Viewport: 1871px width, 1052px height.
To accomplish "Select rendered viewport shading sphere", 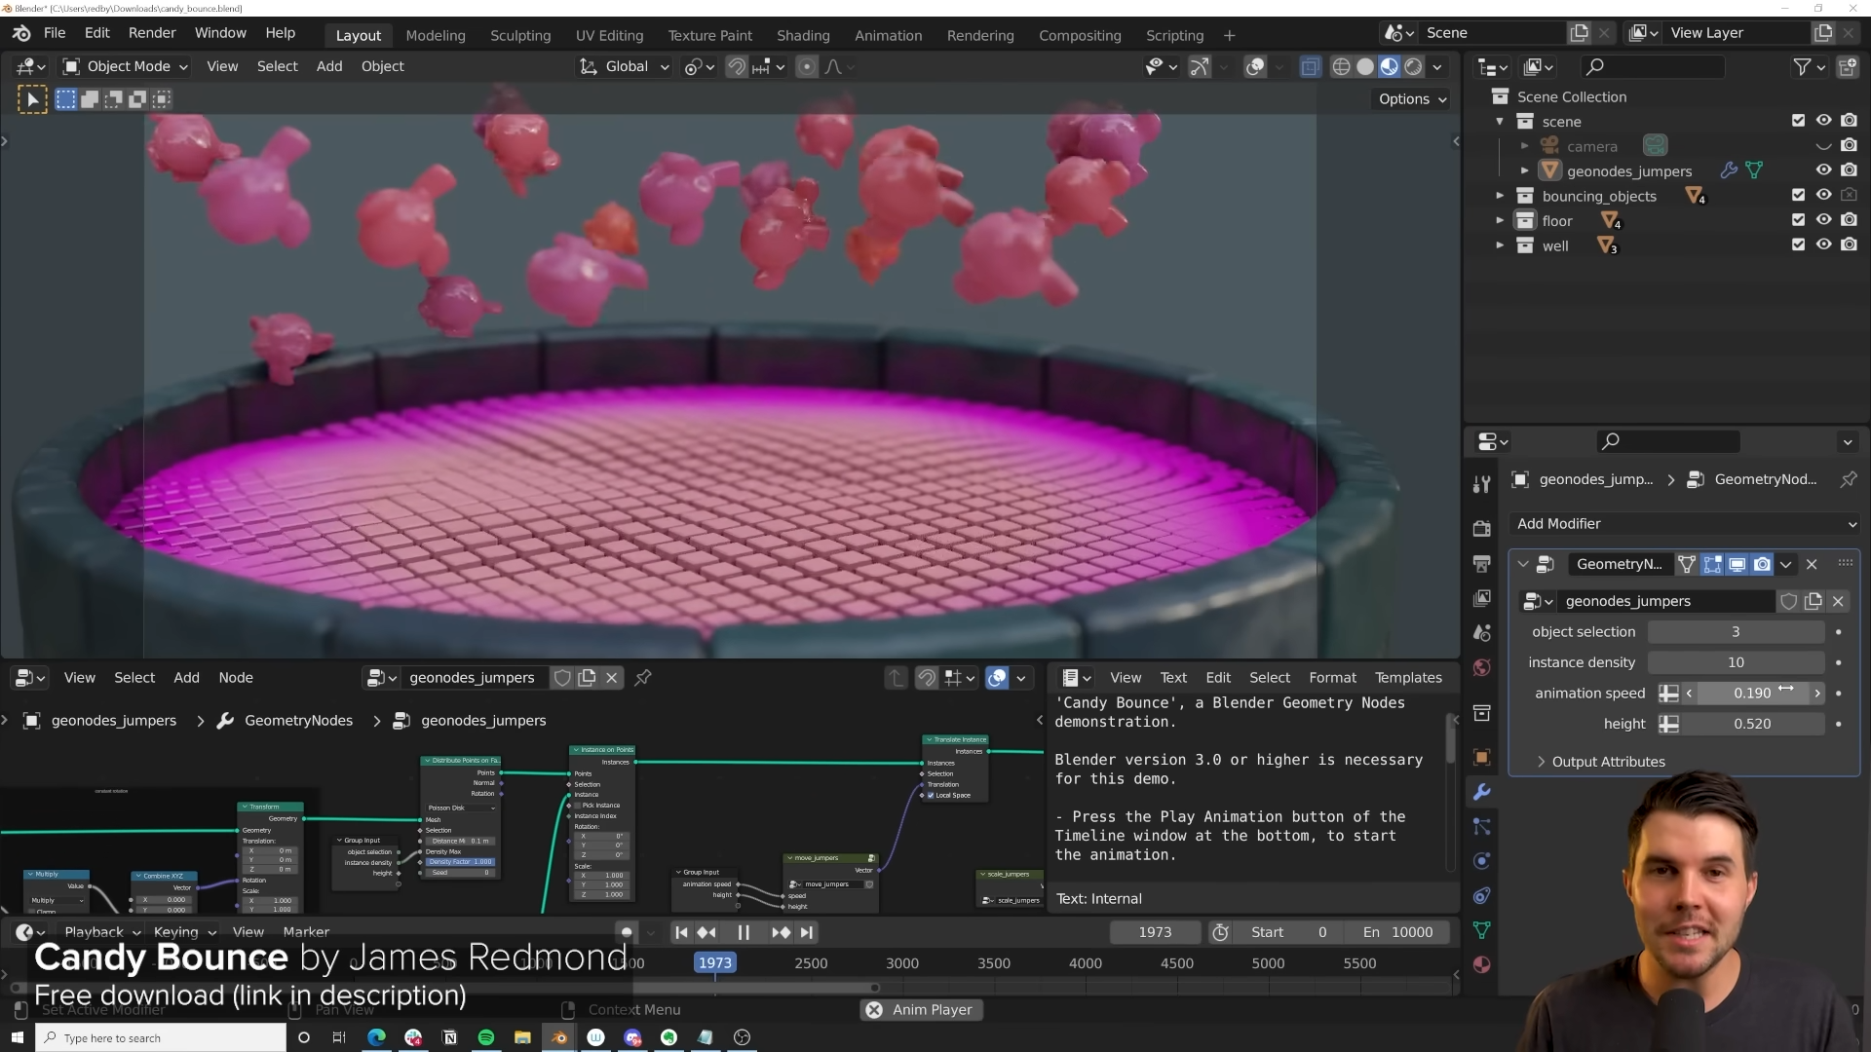I will (1413, 67).
